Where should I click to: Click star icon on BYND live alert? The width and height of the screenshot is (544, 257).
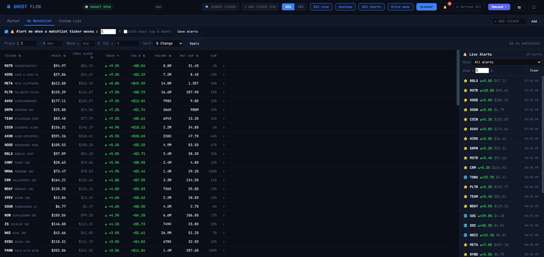pos(466,254)
